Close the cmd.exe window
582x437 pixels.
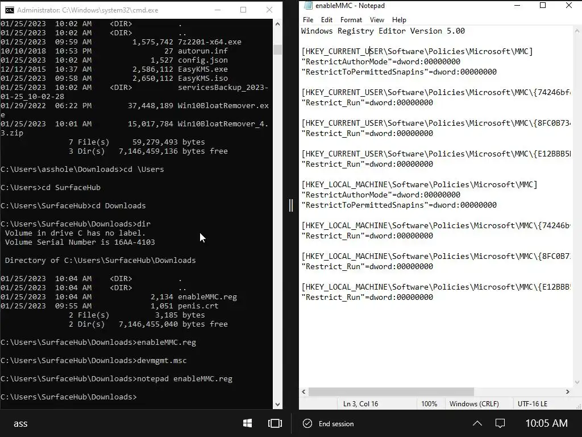click(269, 10)
